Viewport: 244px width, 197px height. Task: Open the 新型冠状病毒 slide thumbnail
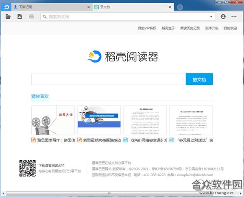99,120
